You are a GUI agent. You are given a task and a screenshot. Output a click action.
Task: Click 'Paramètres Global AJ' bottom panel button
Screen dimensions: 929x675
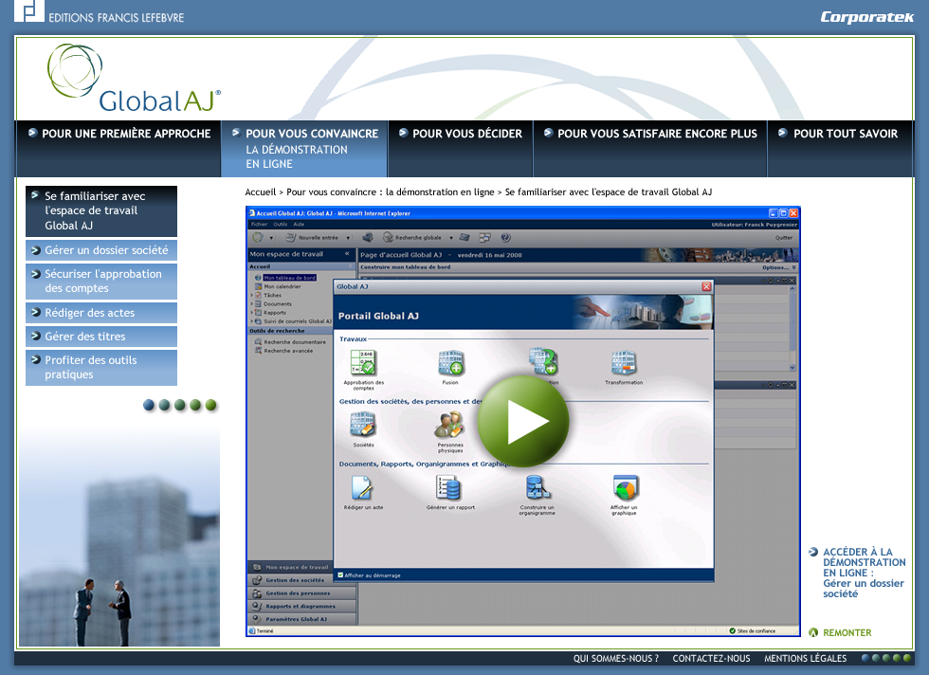[x=301, y=619]
